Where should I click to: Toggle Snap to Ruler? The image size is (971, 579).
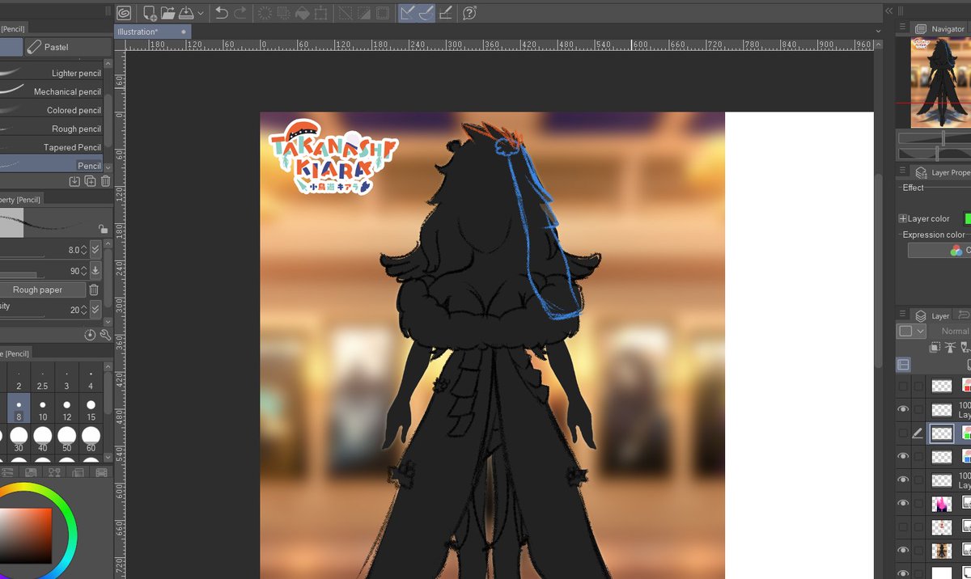408,12
